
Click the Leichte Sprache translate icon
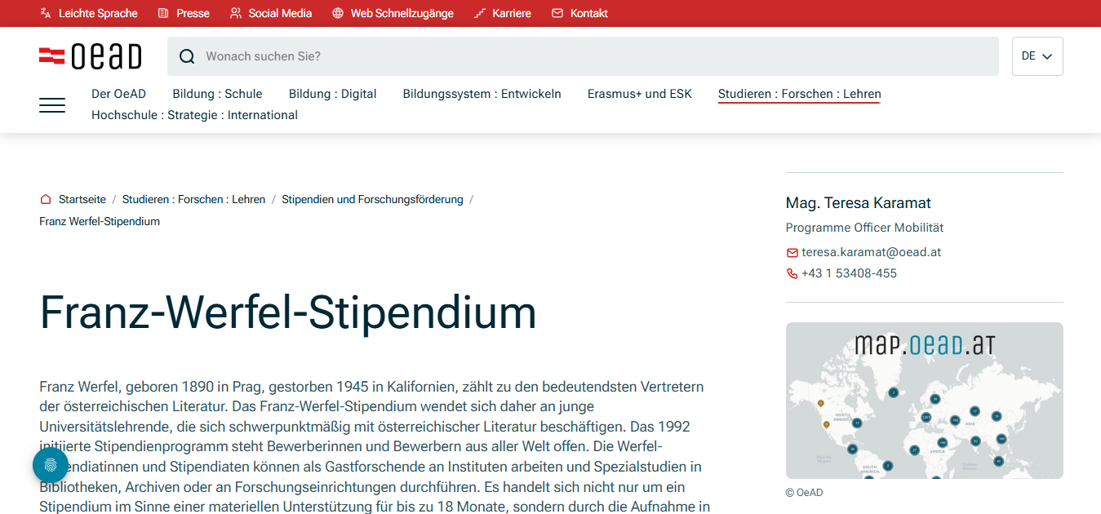pyautogui.click(x=46, y=13)
